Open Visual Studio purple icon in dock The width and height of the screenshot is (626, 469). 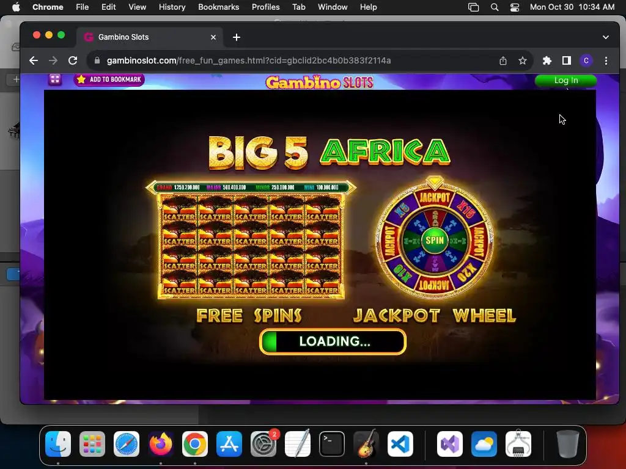pyautogui.click(x=450, y=444)
